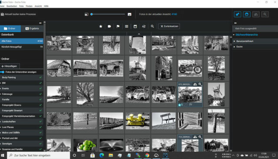Expand Fahrzeuge folder tree

click(x=1, y=94)
